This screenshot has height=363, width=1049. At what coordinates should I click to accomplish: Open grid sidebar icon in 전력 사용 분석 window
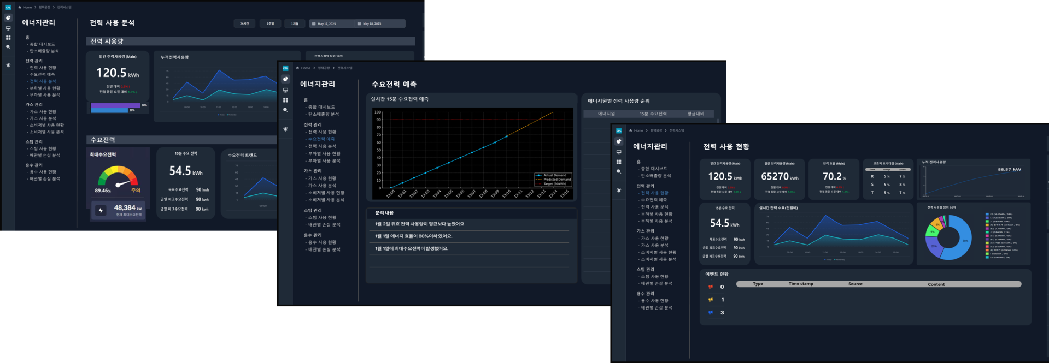click(8, 38)
